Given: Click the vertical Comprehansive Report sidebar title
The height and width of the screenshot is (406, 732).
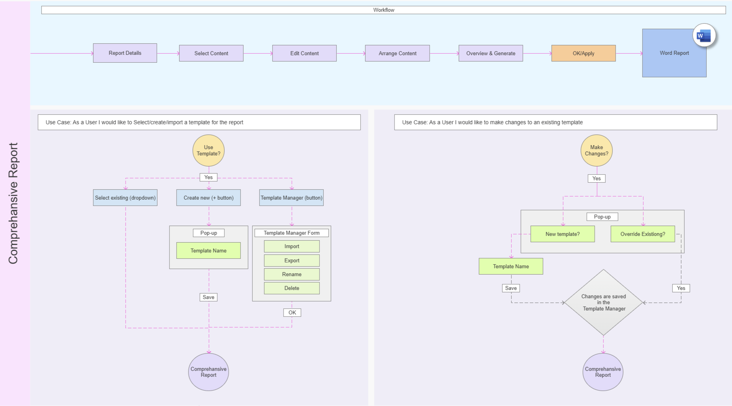Looking at the screenshot, I should pos(13,203).
